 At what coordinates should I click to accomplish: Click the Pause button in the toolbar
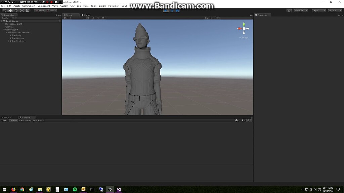point(172,10)
